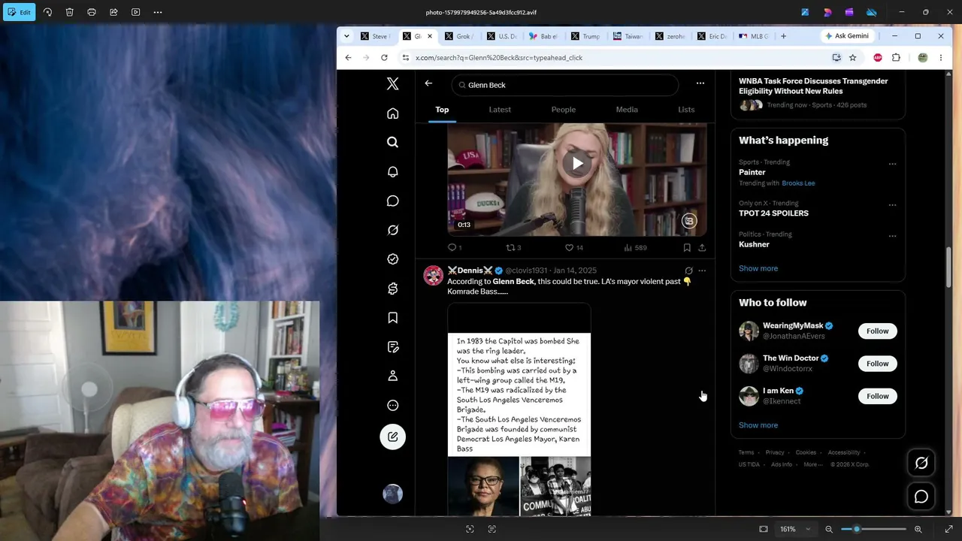Open Explore search in X sidebar

pyautogui.click(x=392, y=142)
